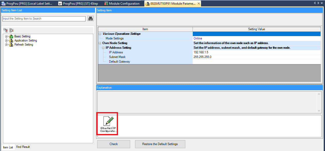This screenshot has height=151, width=325.
Task: Select the Basic Setting folder icon
Action: (x=11, y=37)
